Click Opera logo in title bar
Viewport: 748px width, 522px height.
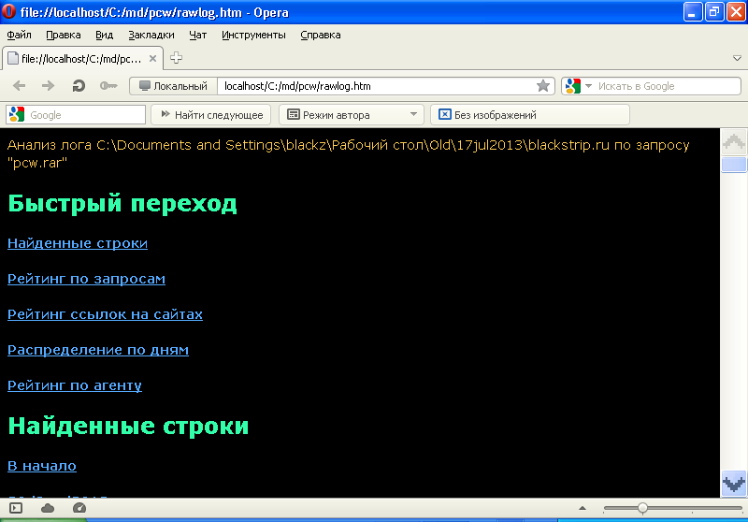pyautogui.click(x=8, y=12)
